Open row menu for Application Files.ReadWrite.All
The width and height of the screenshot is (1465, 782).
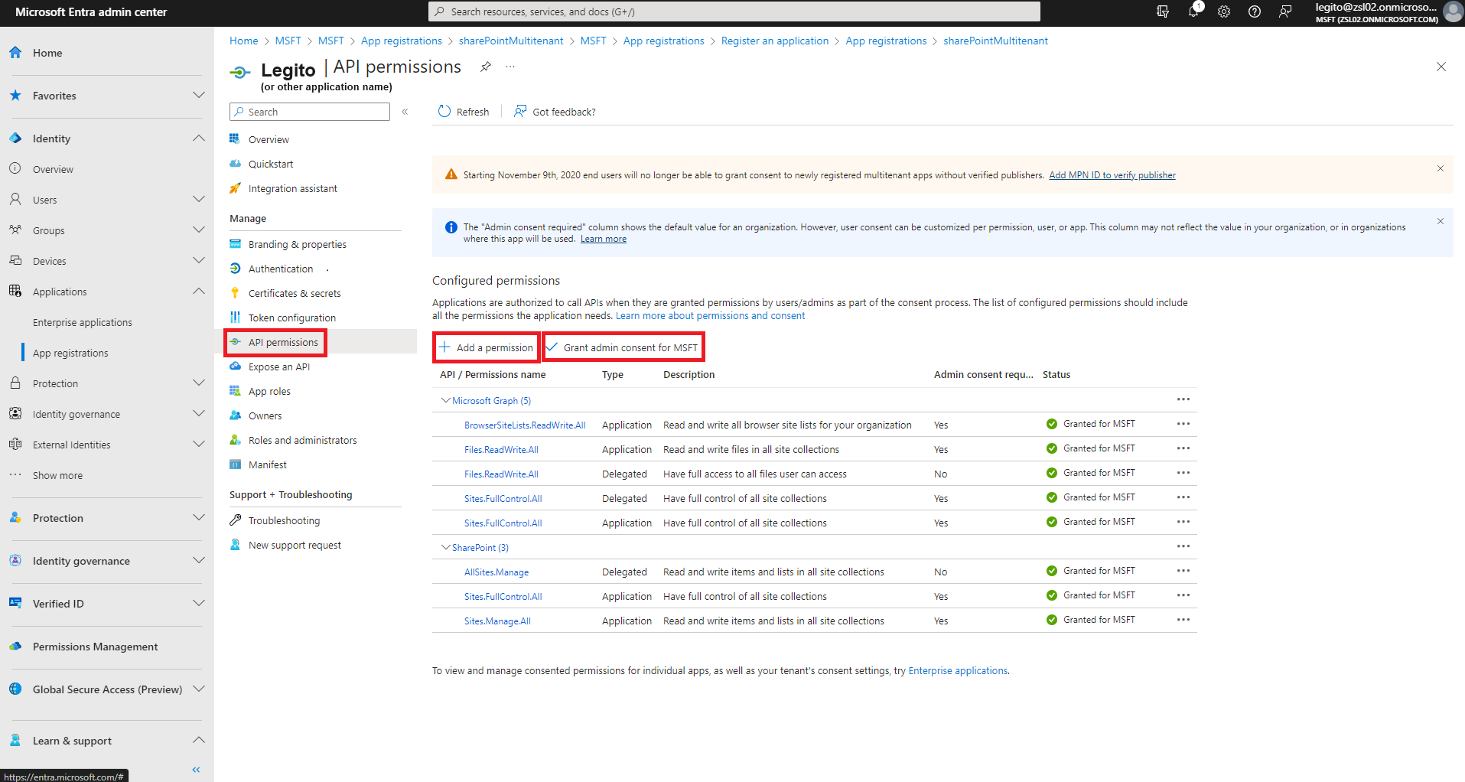pos(1183,448)
